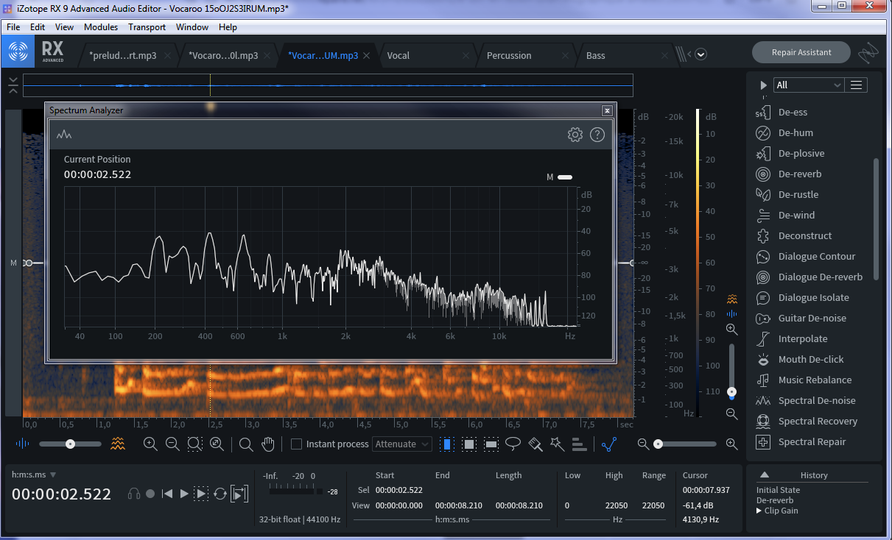
Task: Zoom to selection in the toolbar
Action: 194,444
